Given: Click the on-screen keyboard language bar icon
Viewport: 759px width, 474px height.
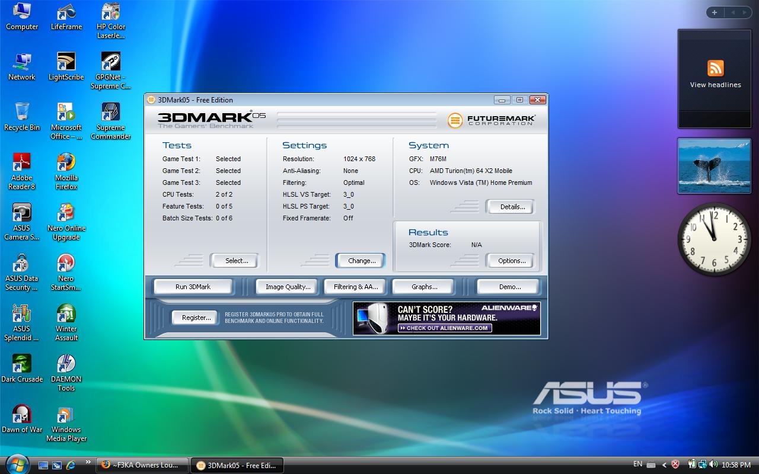Looking at the screenshot, I should click(x=650, y=465).
